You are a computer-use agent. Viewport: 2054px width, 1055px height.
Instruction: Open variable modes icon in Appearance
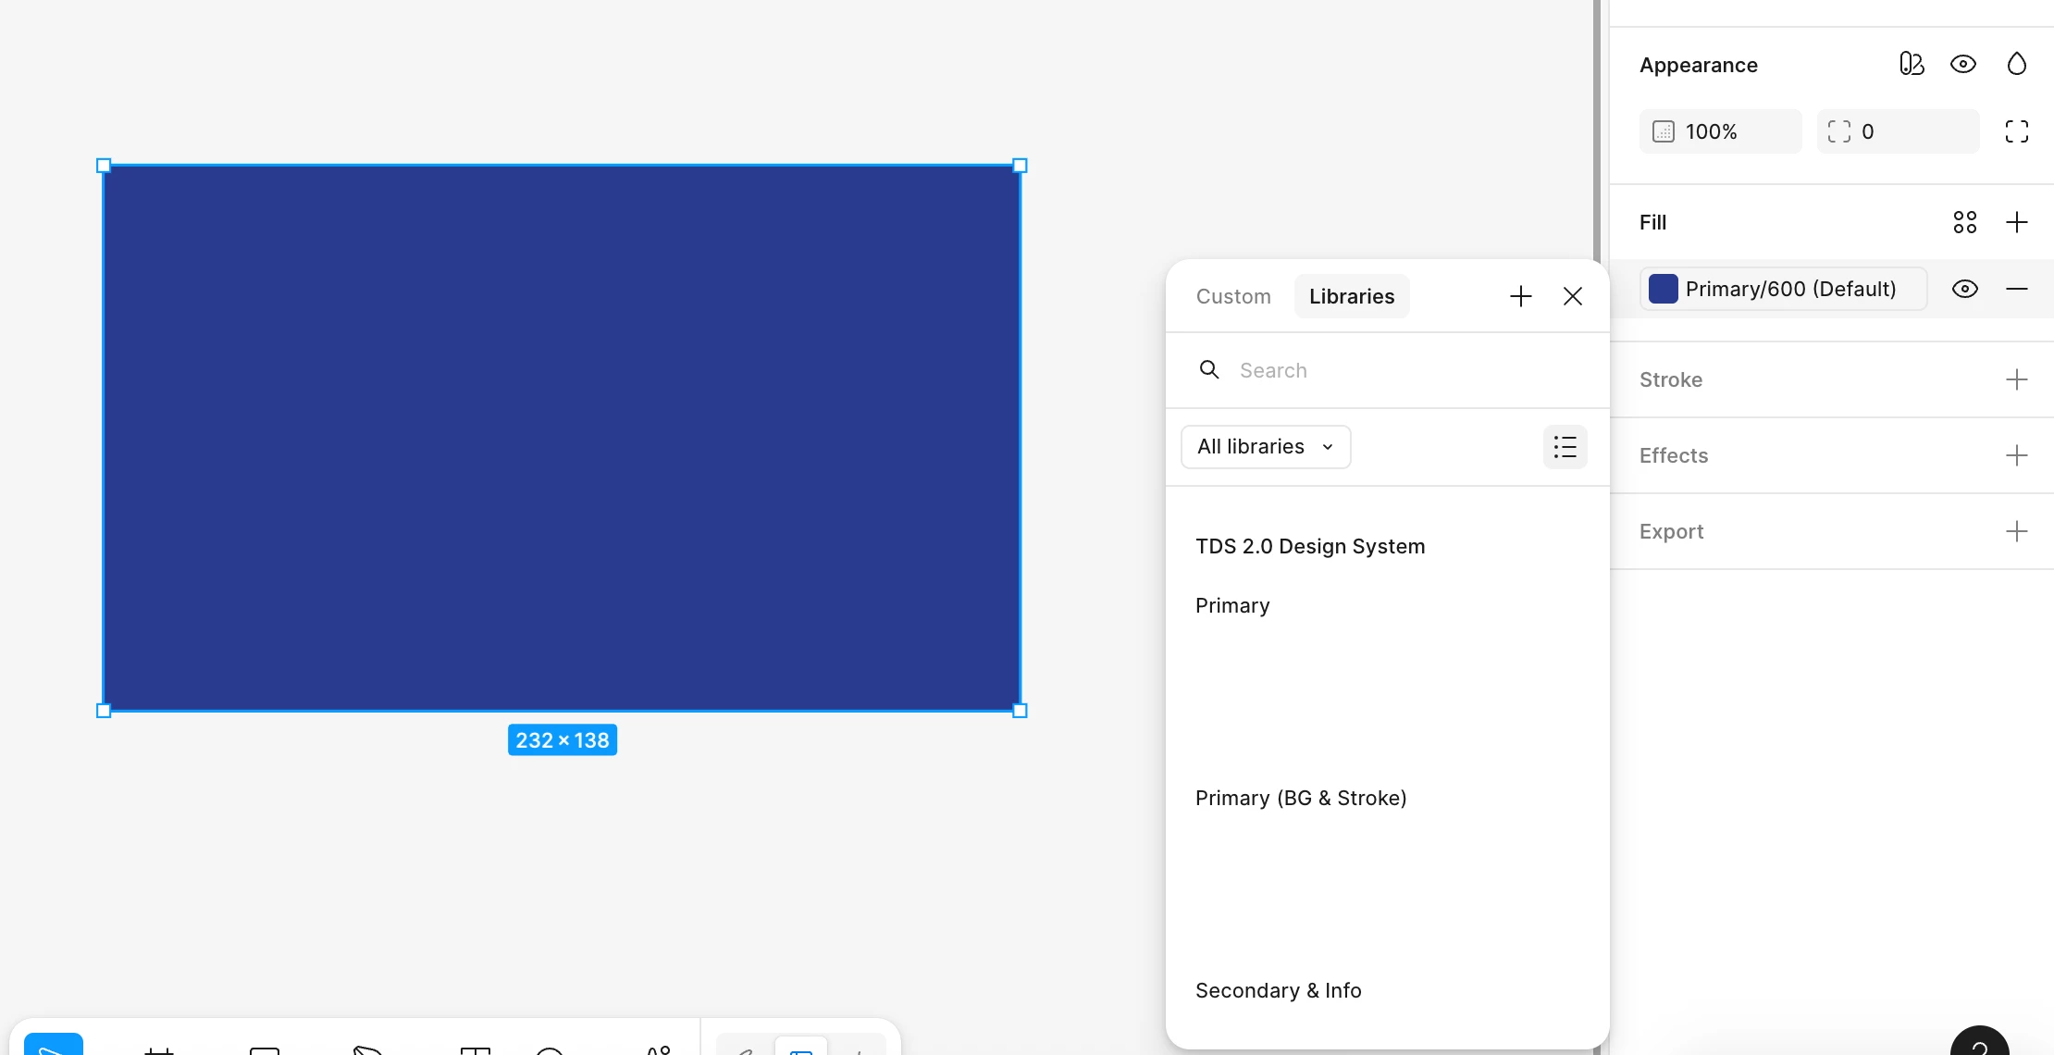point(1912,64)
